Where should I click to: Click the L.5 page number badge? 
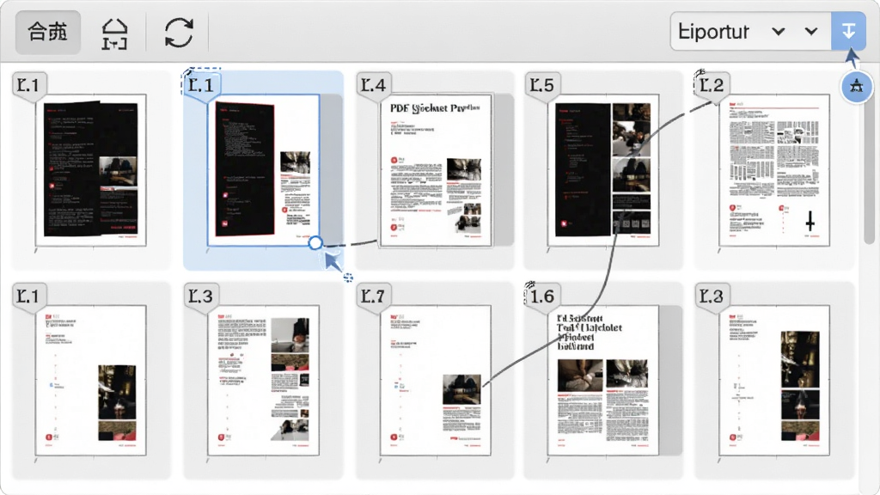(542, 85)
